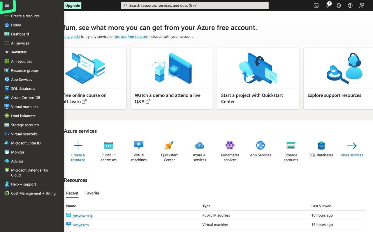The image size is (373, 232).
Task: Follow the browse free services link
Action: coord(131,37)
